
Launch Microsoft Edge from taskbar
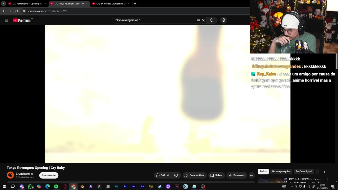pos(48,187)
